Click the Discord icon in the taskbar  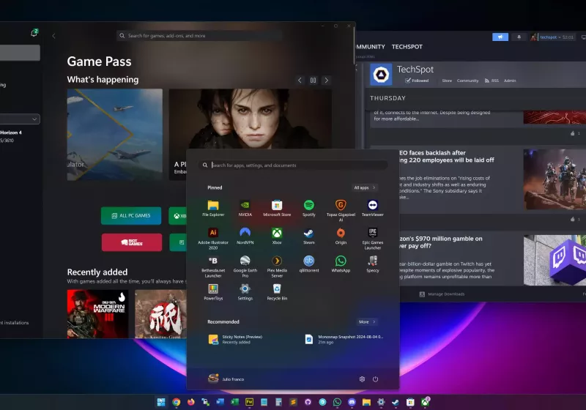click(x=352, y=402)
